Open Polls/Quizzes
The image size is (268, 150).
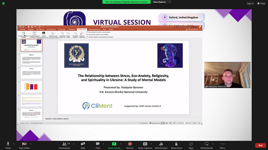tap(161, 144)
